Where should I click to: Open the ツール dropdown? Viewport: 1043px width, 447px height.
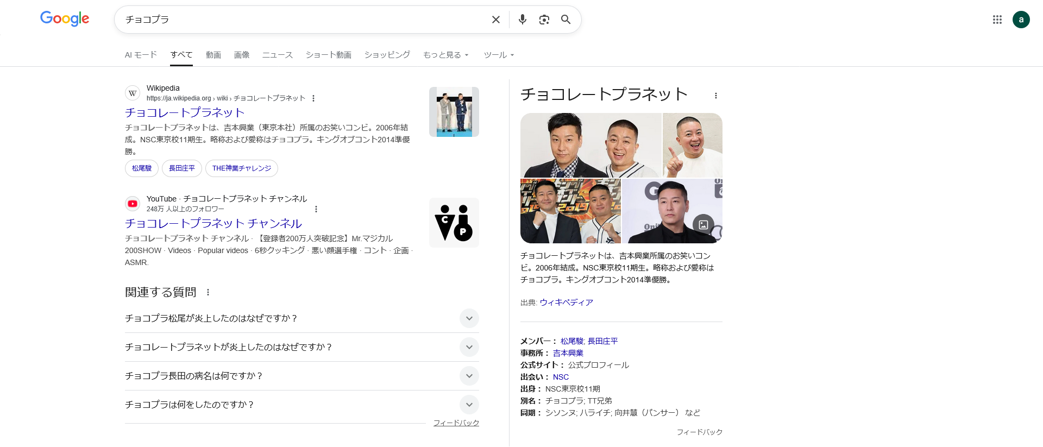tap(498, 55)
